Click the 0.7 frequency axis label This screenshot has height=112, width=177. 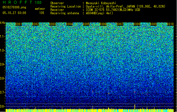point(2,92)
